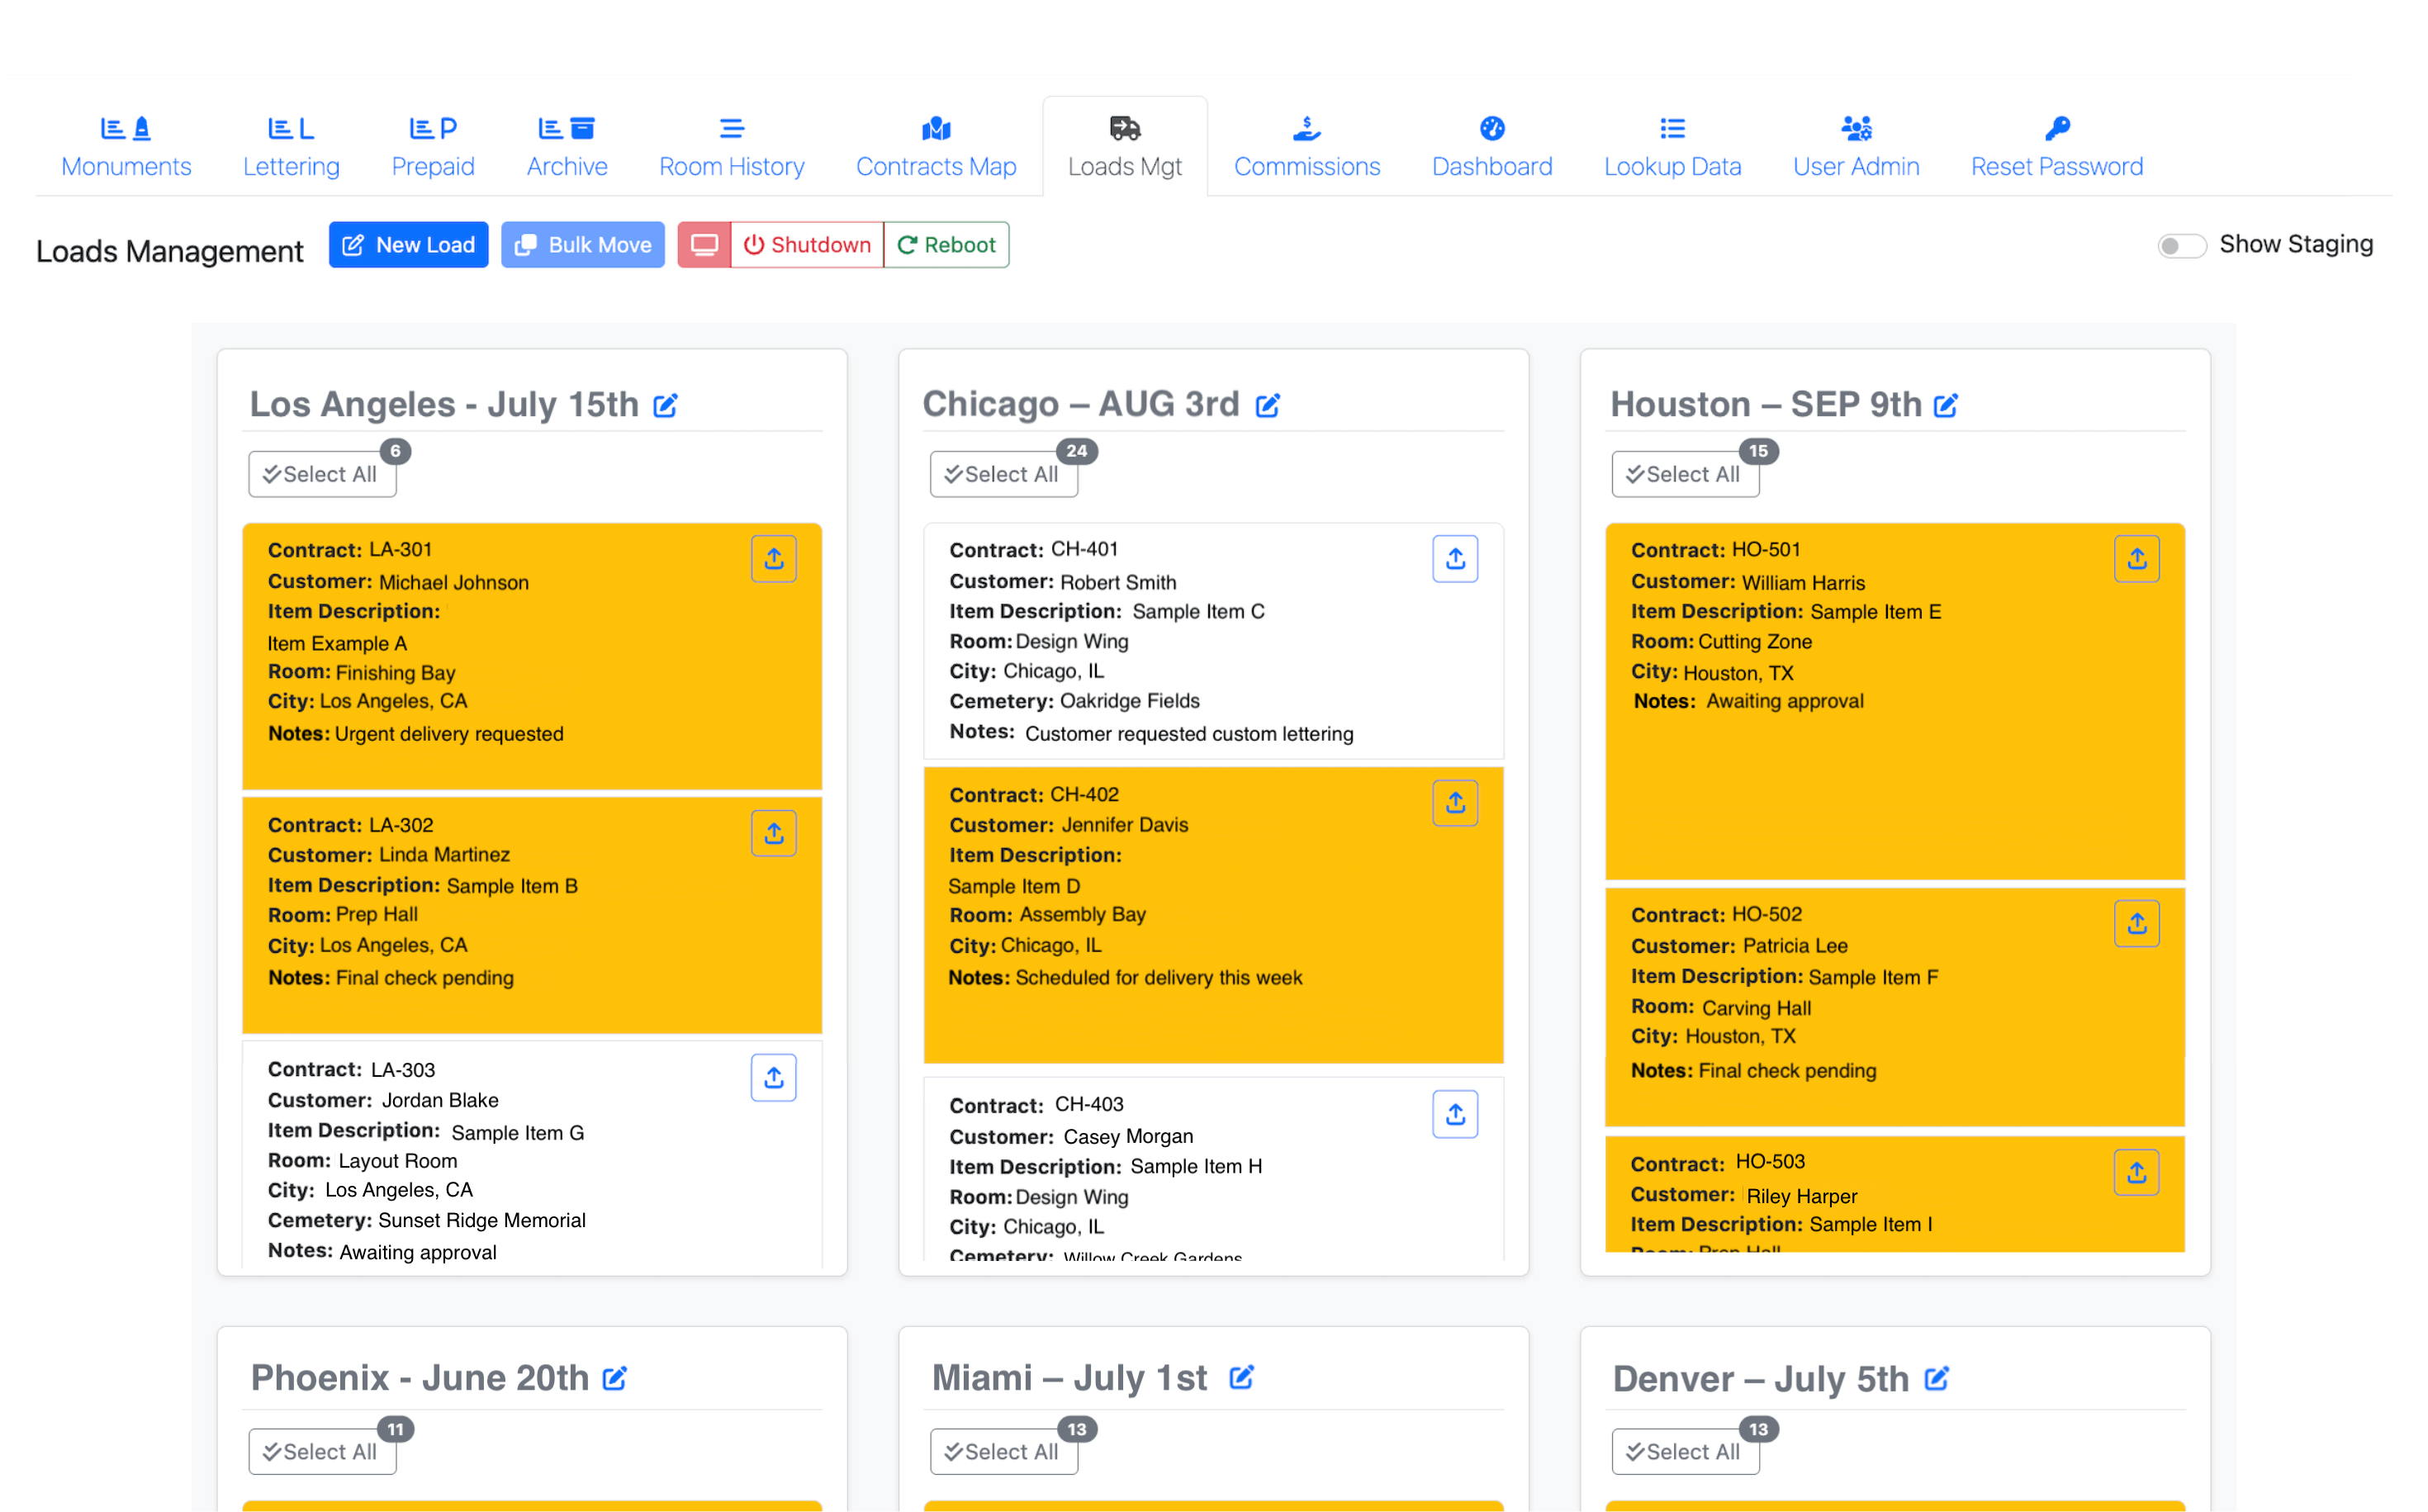
Task: Click the Lettering icon in the navigation
Action: (290, 127)
